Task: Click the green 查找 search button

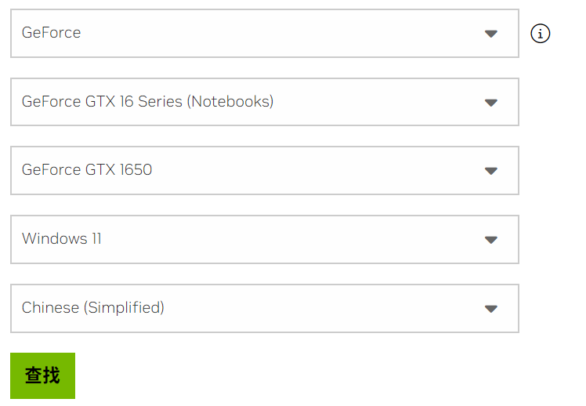Action: pos(42,375)
